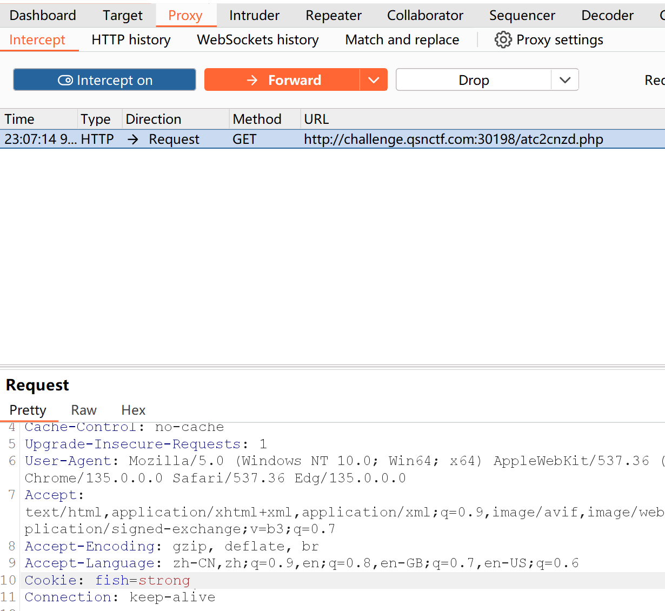Screen dimensions: 665x611
Task: Sort by the Time column header
Action: tap(38, 119)
